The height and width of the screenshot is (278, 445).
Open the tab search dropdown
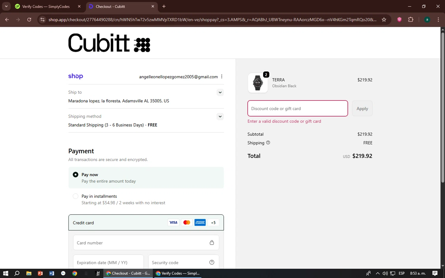pos(6,6)
